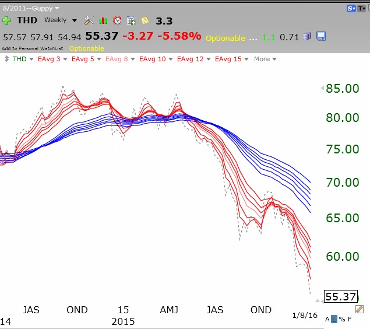Switch scale to percent mode

342,319
